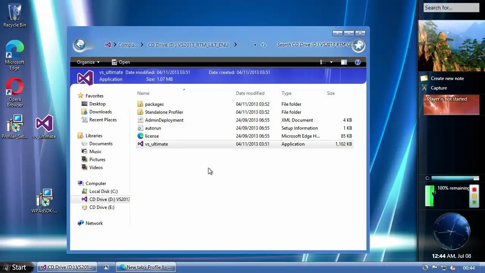Select the packages folder icon
Viewport: 485px width, 273px height.
140,104
